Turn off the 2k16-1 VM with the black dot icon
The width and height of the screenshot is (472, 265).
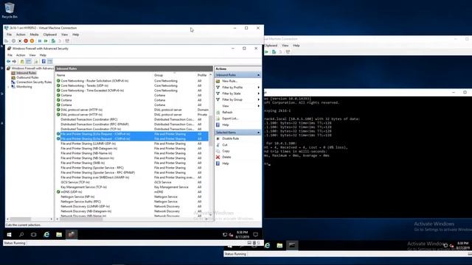(x=20, y=41)
